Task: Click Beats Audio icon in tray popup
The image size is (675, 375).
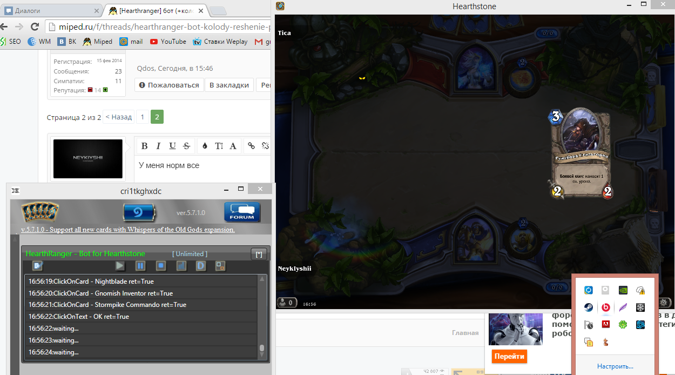Action: [x=606, y=307]
